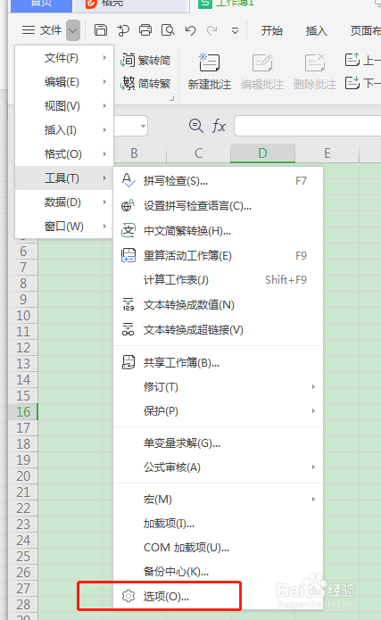Convert simplified to traditional 简转繁
381x620 pixels.
[x=145, y=84]
